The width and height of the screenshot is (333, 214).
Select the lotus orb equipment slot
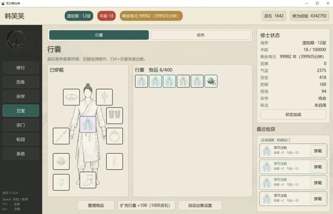[x=61, y=161]
